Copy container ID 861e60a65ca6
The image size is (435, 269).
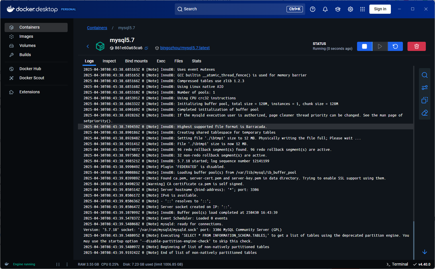tap(146, 48)
